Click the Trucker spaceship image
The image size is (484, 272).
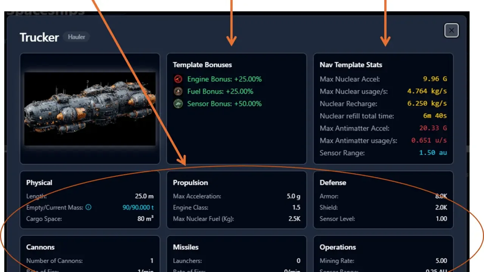point(90,108)
